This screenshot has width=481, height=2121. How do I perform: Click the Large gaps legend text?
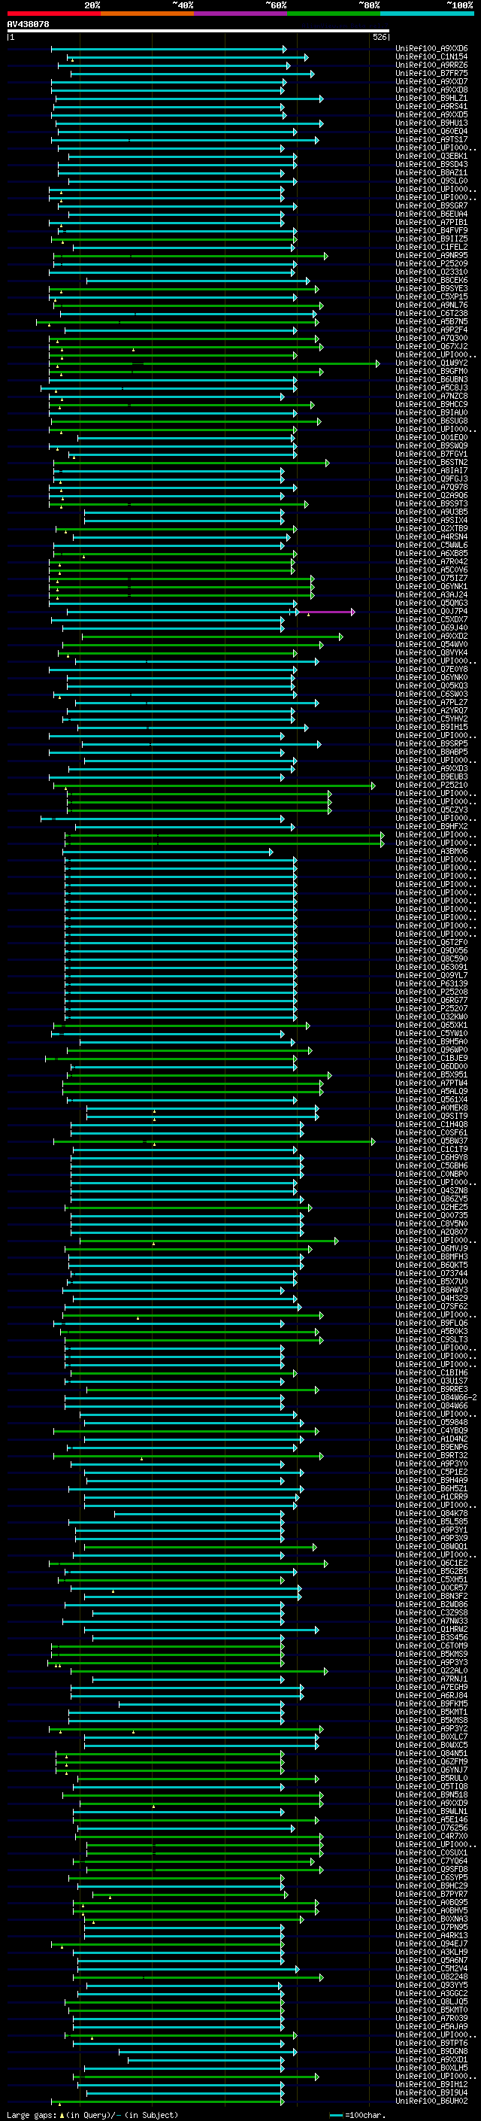[x=32, y=2114]
